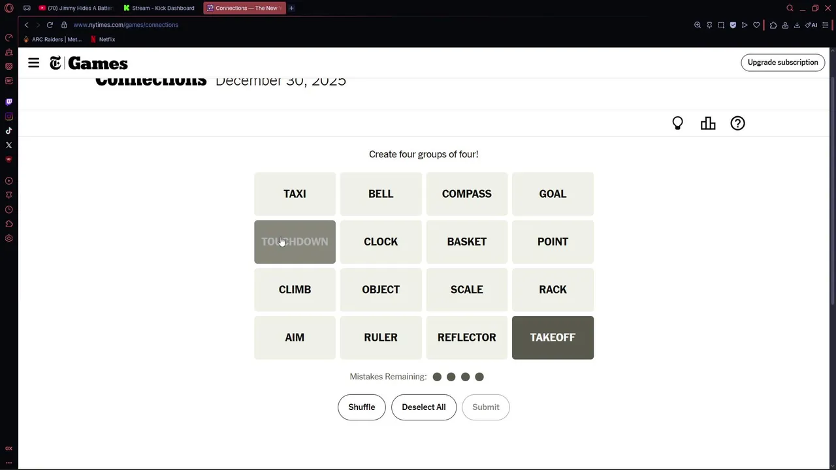The image size is (836, 470).
Task: Switch to Stream - Kick Dashboard tab
Action: (160, 8)
